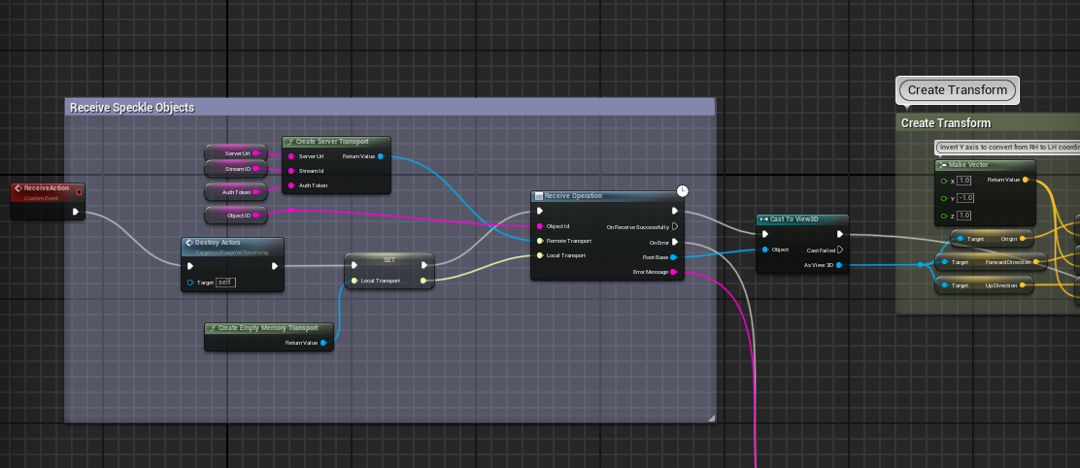Viewport: 1080px width, 468px height.
Task: Click the Make Vector node header icon
Action: click(x=943, y=165)
